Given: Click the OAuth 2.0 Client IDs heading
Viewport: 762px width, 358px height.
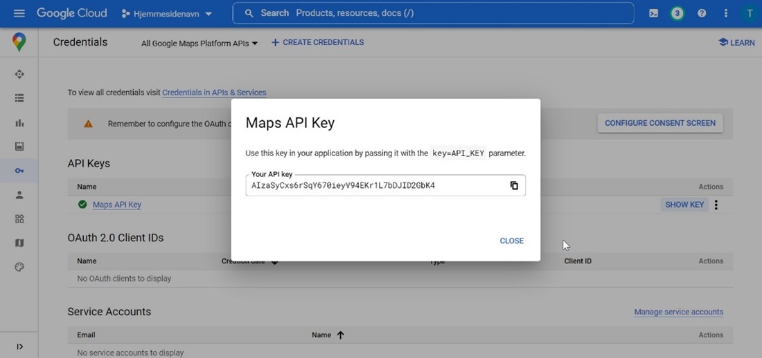Looking at the screenshot, I should pyautogui.click(x=116, y=238).
